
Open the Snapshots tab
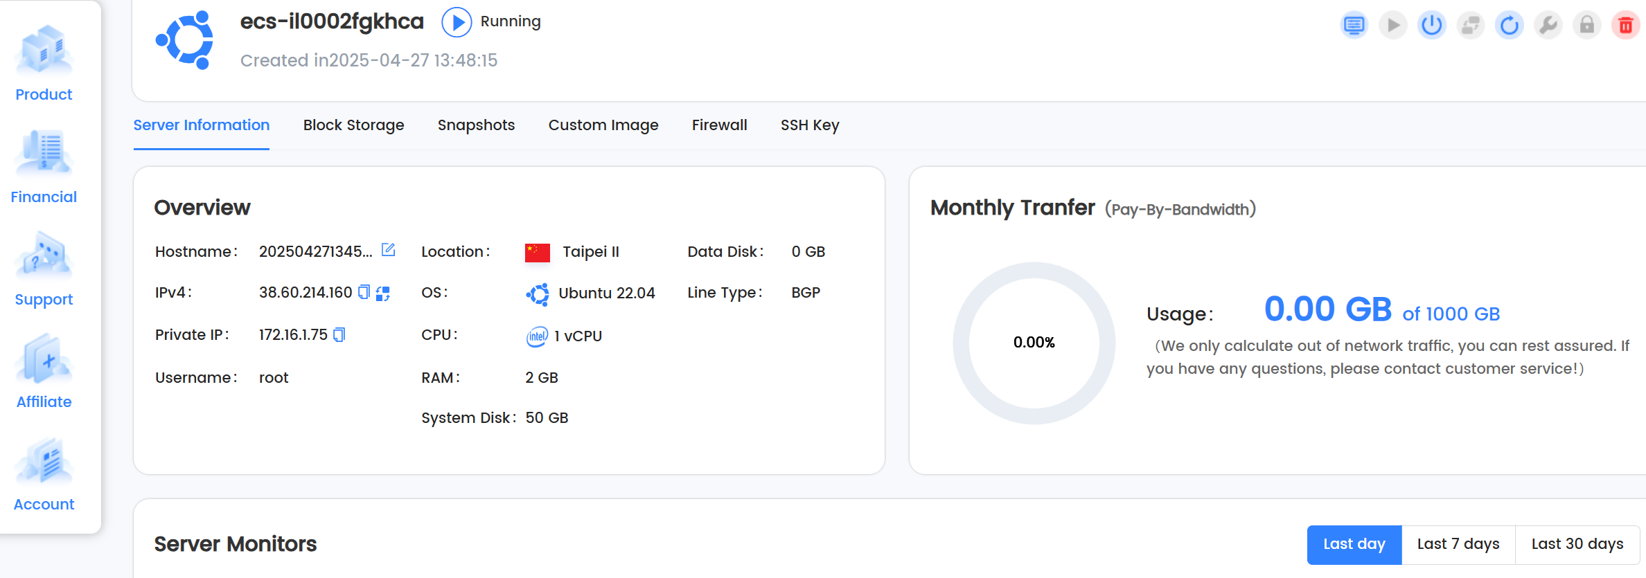[476, 125]
